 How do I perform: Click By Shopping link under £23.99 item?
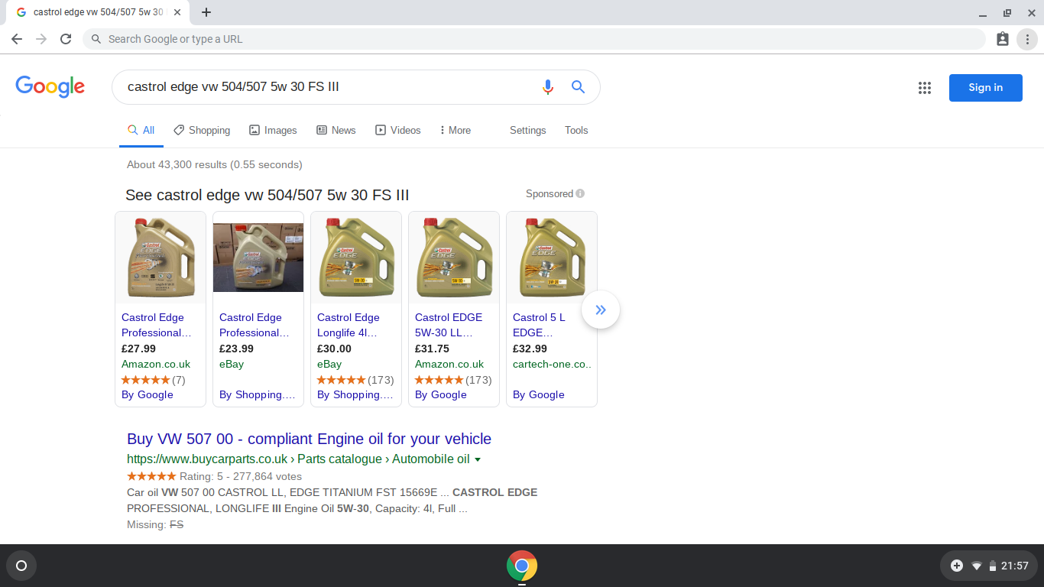(258, 394)
